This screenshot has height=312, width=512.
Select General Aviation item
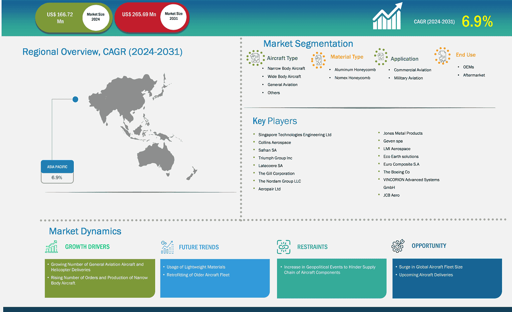click(282, 85)
